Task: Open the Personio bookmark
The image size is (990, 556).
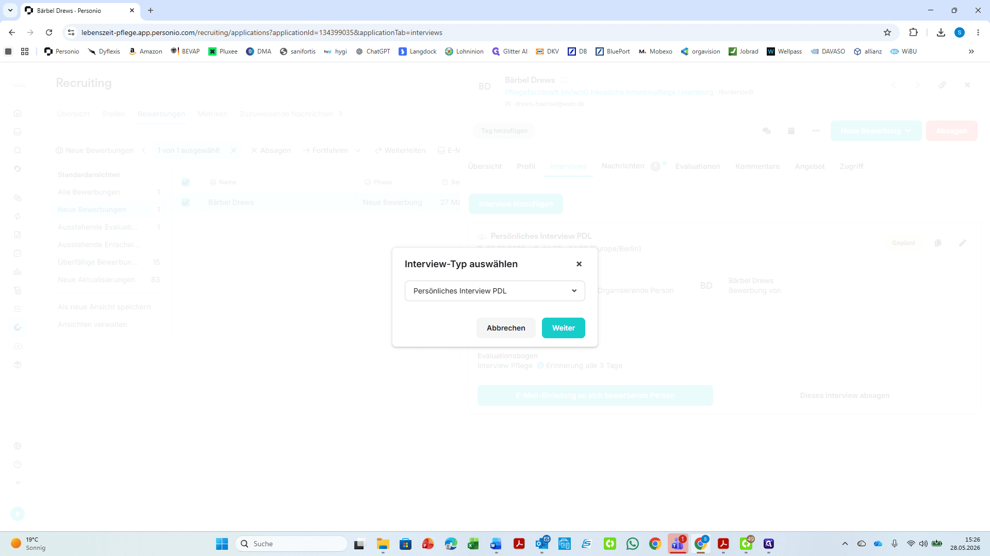Action: point(62,51)
